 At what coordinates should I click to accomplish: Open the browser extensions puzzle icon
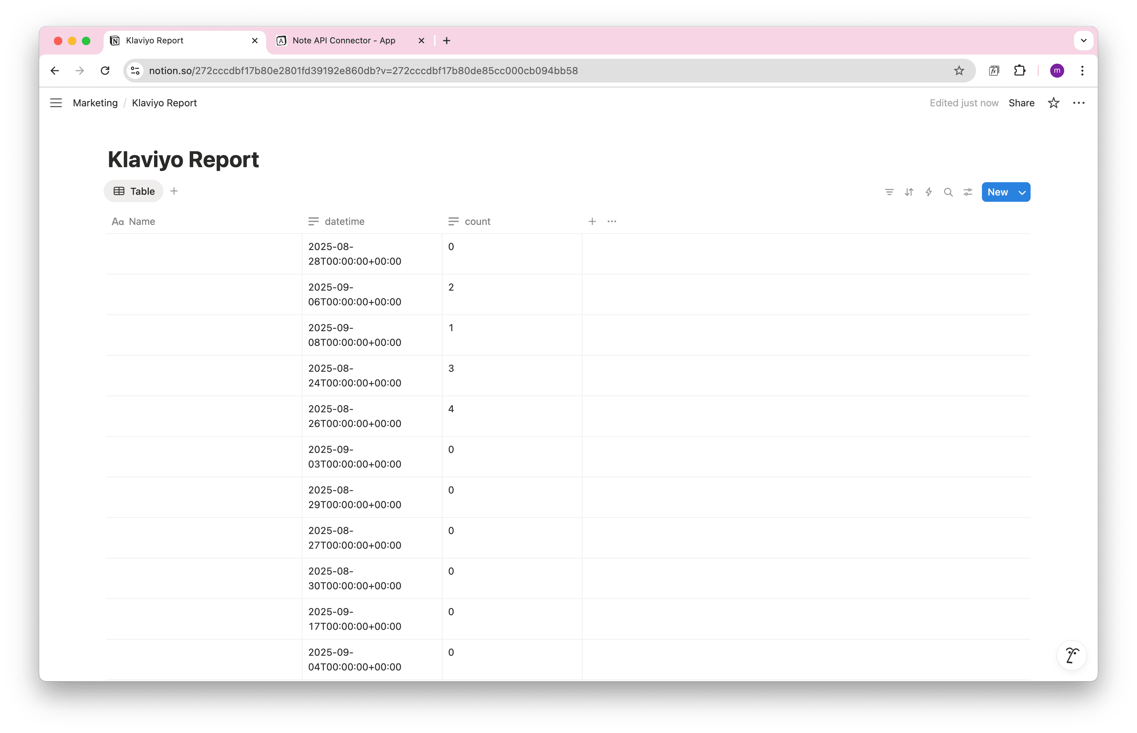[x=1019, y=70]
